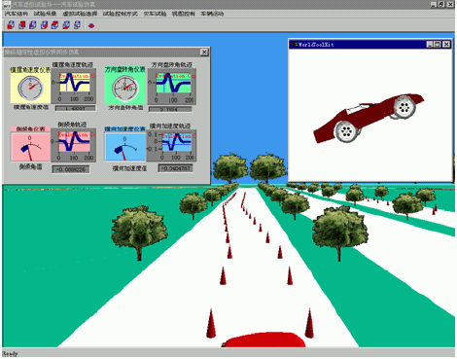This screenshot has height=359, width=457.
Task: Click the red disc icon after the toolbar separator
Action: coord(91,25)
